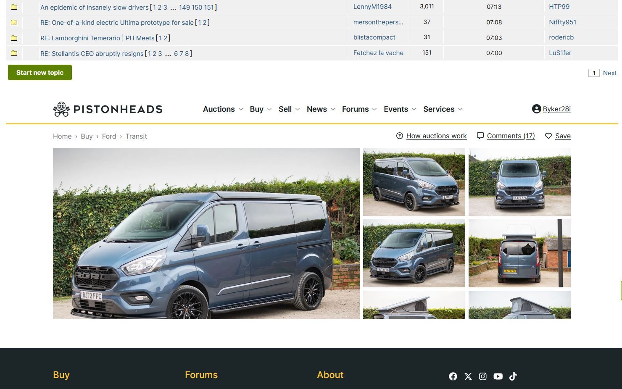Open Comments (17) link
Screen dimensions: 622x389
point(510,136)
